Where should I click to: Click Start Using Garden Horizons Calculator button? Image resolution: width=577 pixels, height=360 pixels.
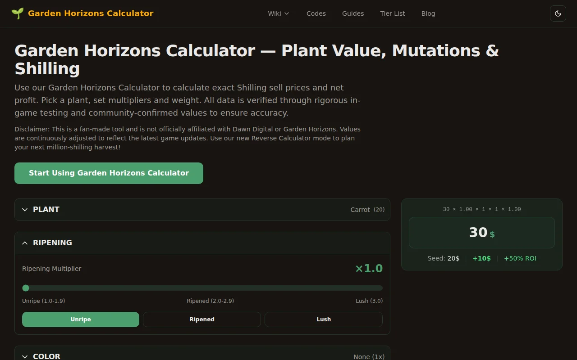[x=109, y=173]
